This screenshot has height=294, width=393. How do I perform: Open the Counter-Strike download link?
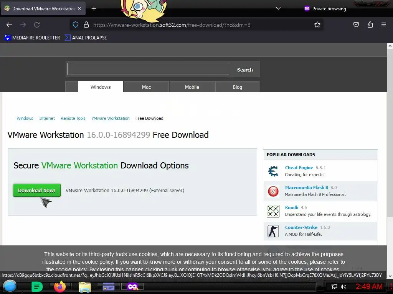tap(301, 227)
